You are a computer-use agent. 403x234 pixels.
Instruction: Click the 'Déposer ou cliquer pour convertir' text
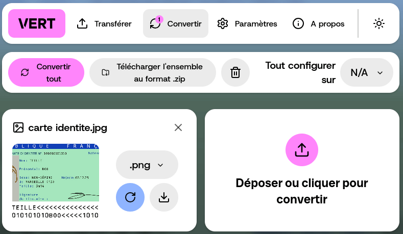301,191
